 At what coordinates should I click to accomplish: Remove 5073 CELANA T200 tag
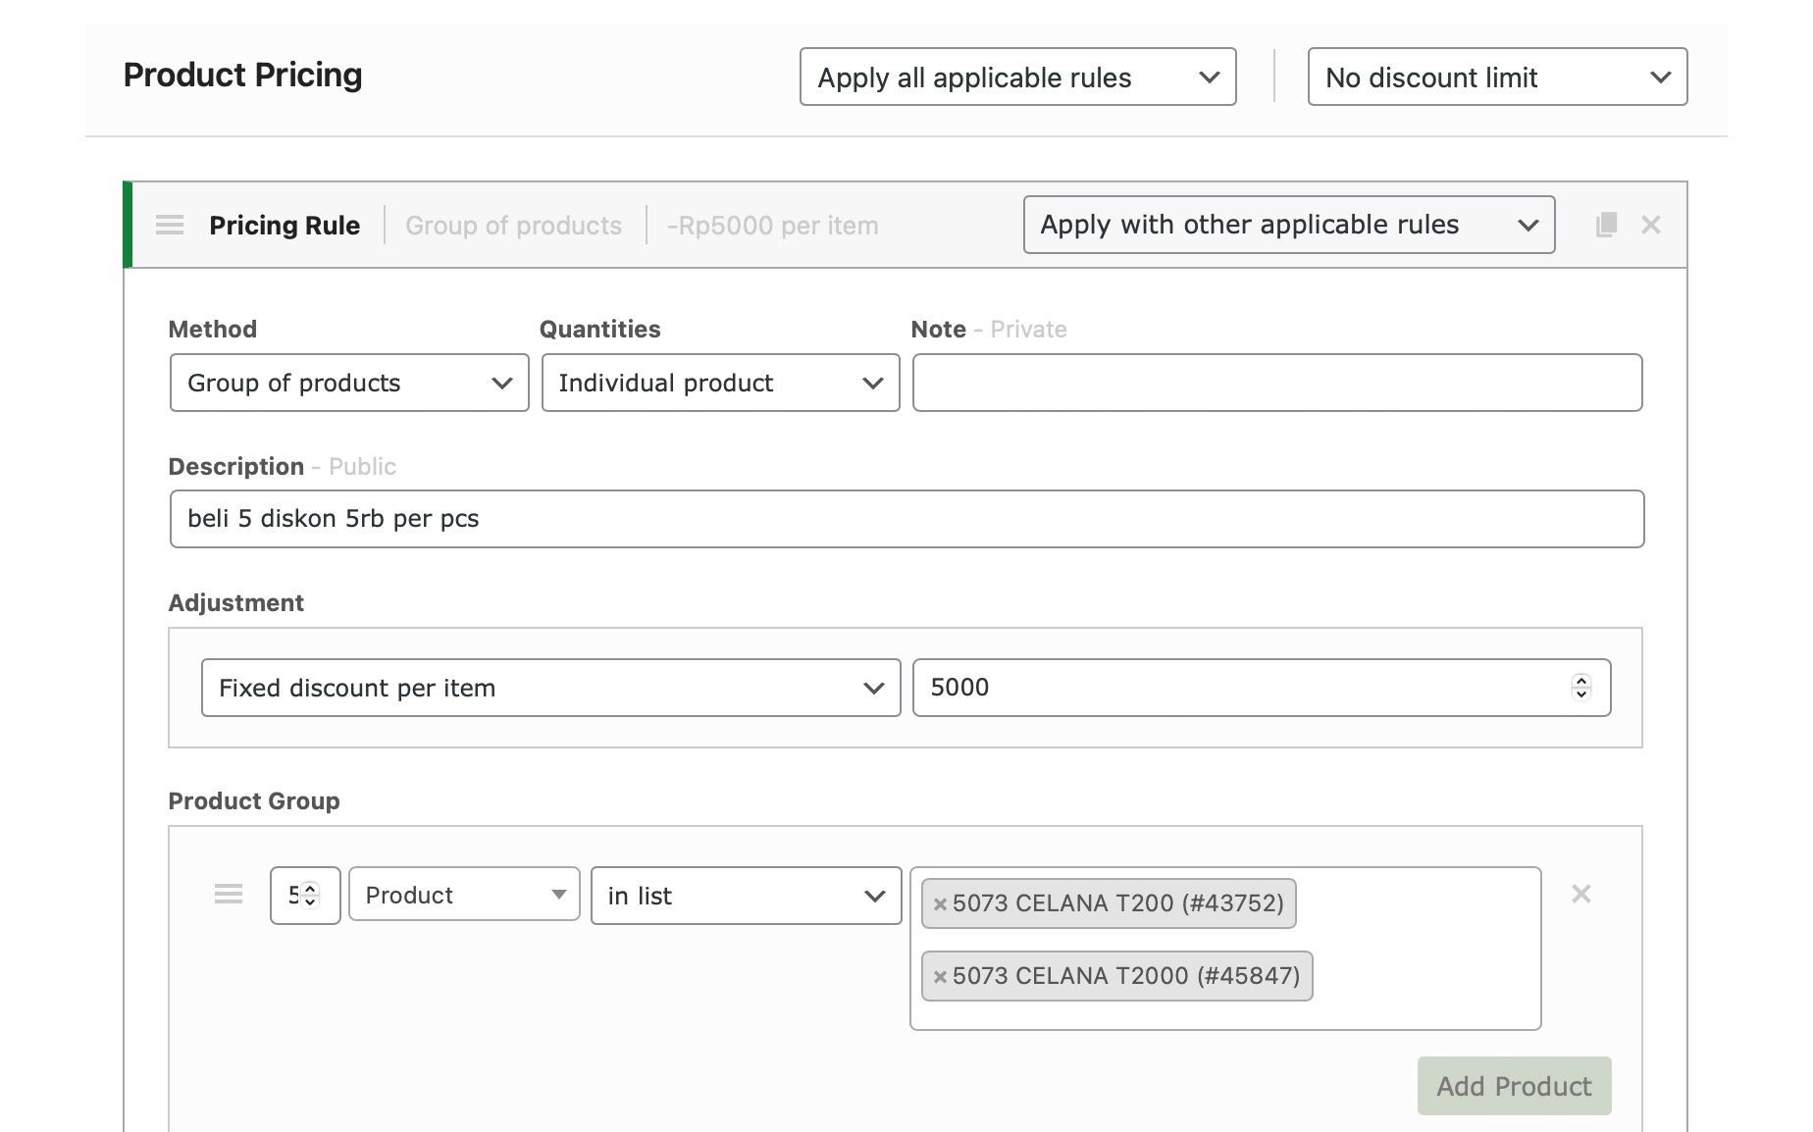coord(940,904)
